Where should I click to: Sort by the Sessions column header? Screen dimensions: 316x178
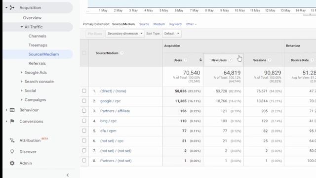(x=260, y=60)
